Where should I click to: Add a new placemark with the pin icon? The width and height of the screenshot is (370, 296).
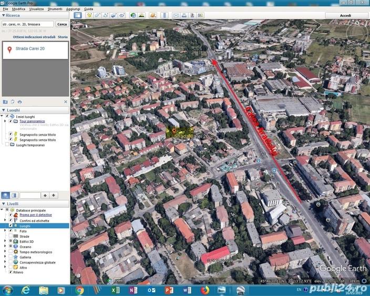click(x=89, y=15)
